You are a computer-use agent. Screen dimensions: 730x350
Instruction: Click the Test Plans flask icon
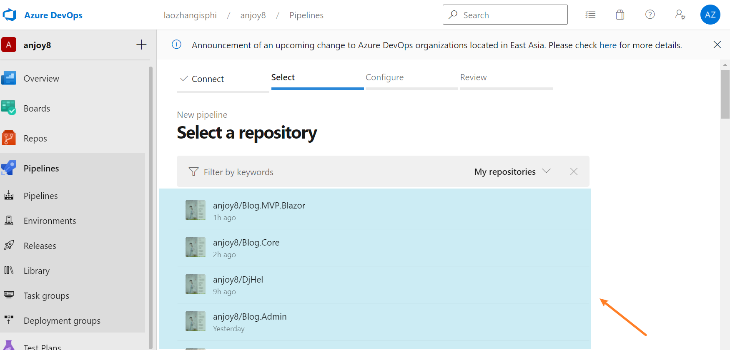click(9, 345)
